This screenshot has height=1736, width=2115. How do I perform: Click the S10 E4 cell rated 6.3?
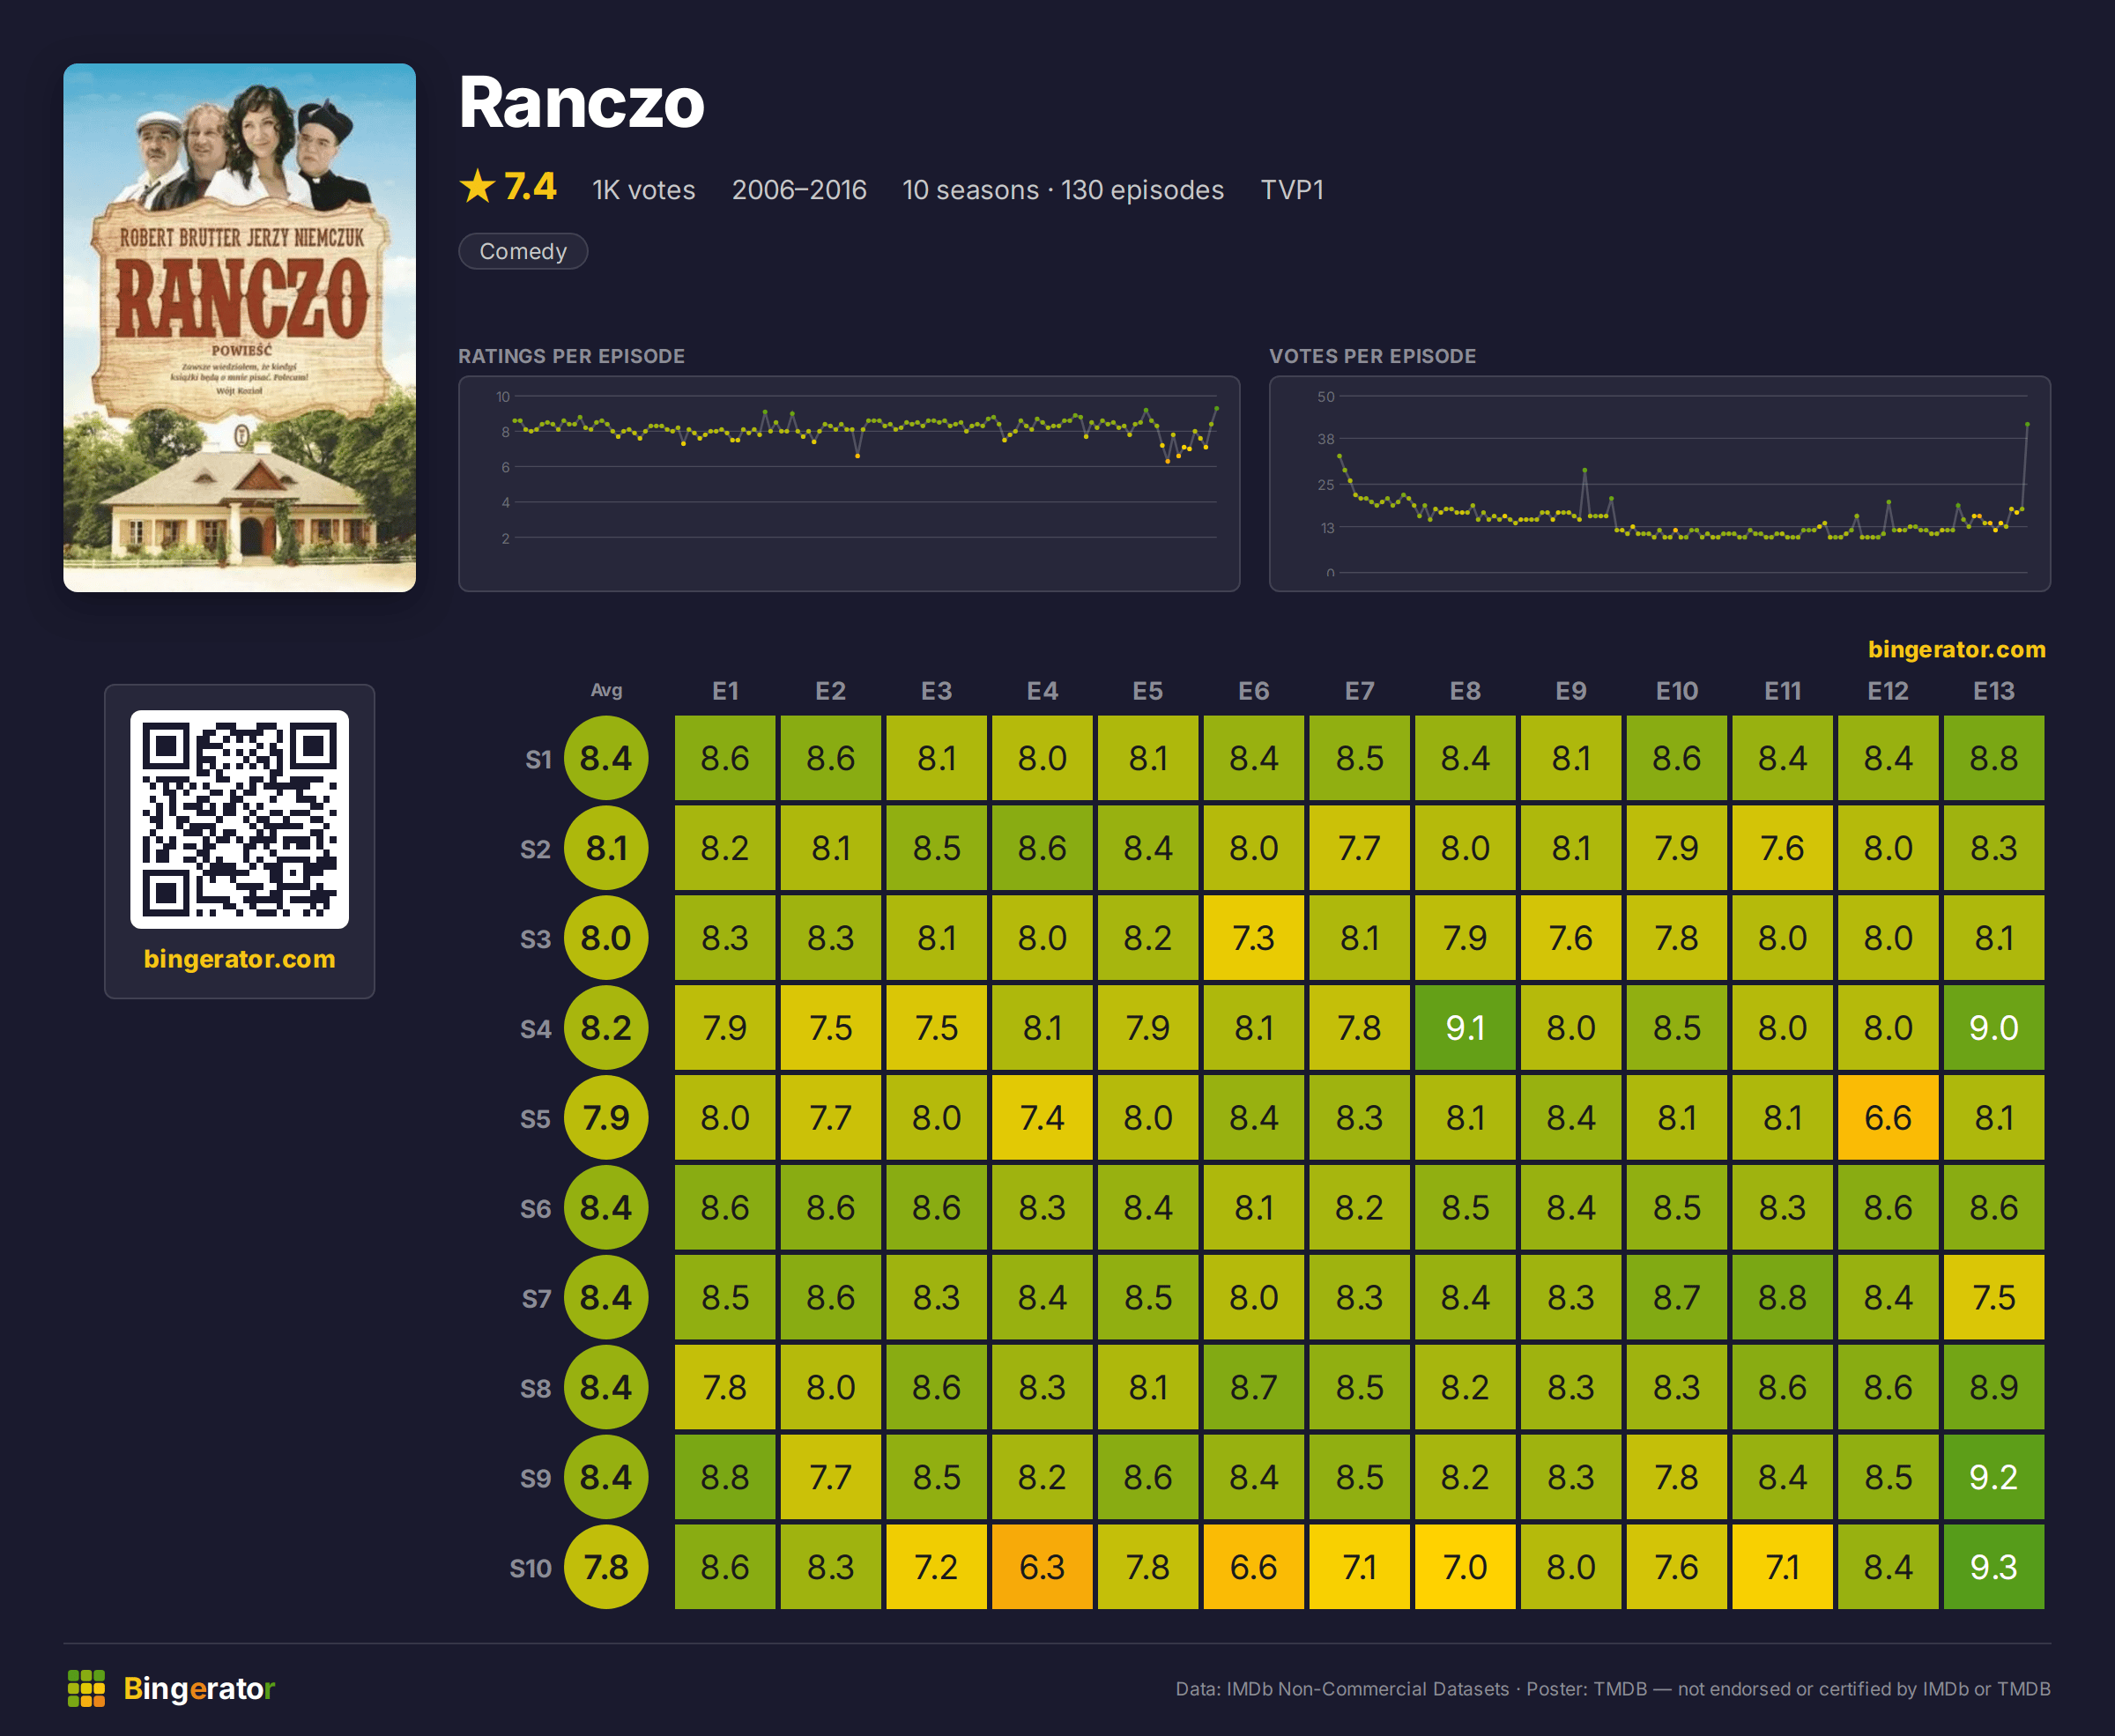coord(1042,1567)
